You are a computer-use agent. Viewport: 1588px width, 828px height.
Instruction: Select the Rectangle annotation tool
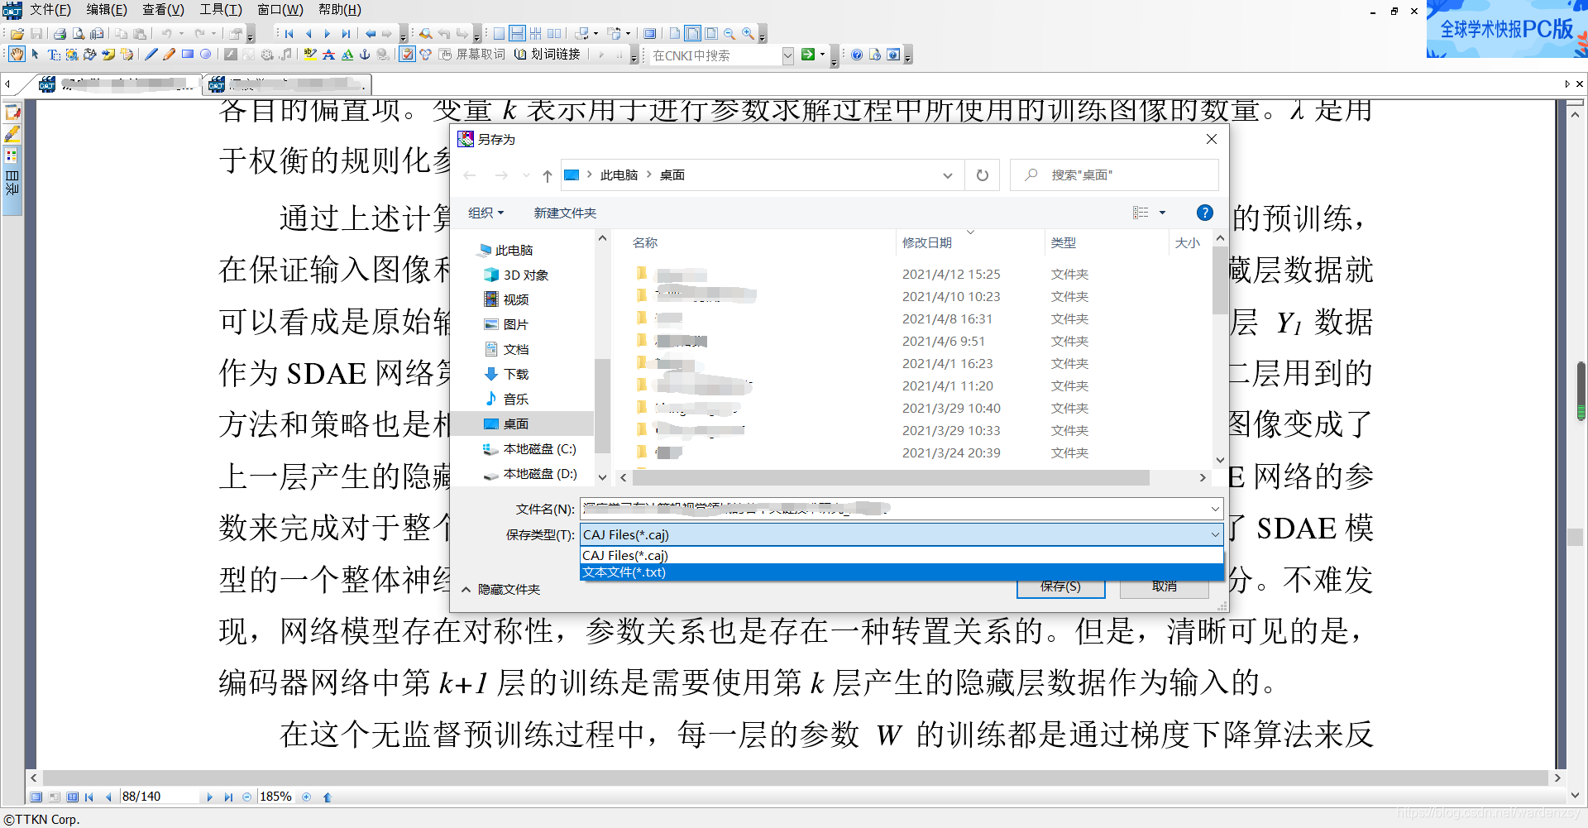click(188, 55)
